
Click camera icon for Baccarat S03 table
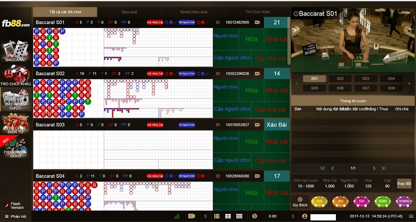[x=257, y=125]
